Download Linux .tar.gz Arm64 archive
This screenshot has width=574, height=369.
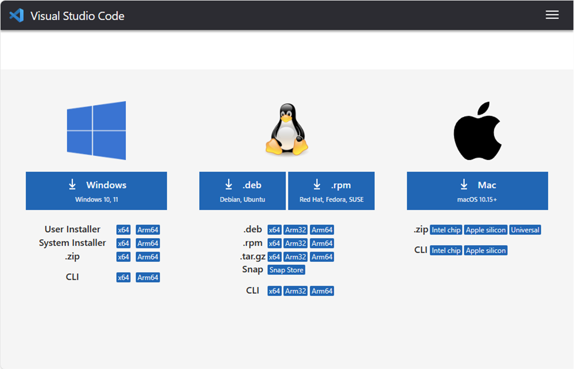click(322, 257)
